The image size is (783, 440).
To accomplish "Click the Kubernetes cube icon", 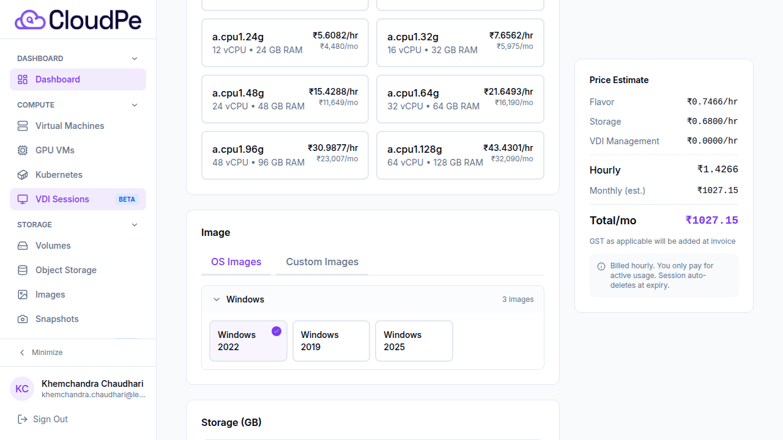I will [23, 175].
